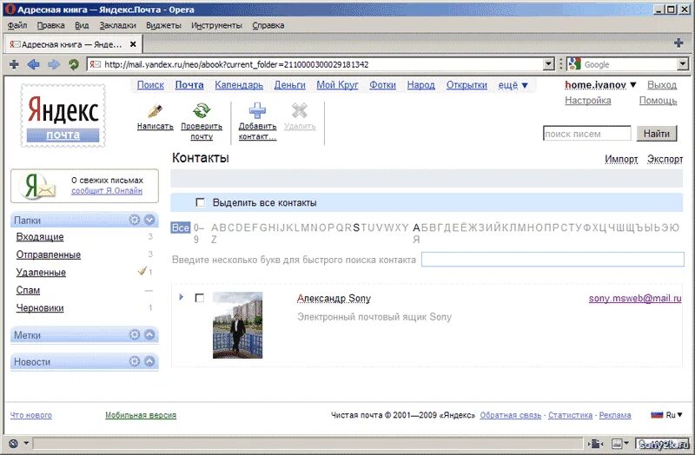Open the Правка menu

coord(50,25)
